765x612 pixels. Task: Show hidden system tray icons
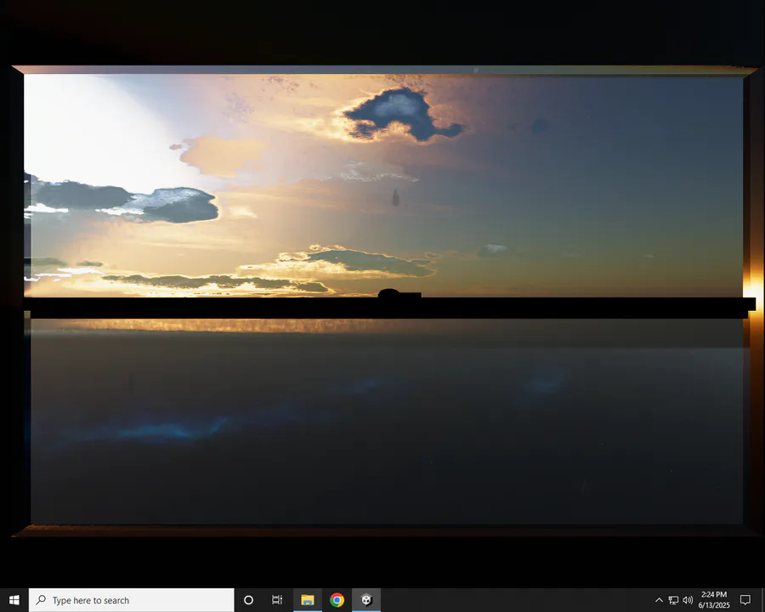[659, 600]
